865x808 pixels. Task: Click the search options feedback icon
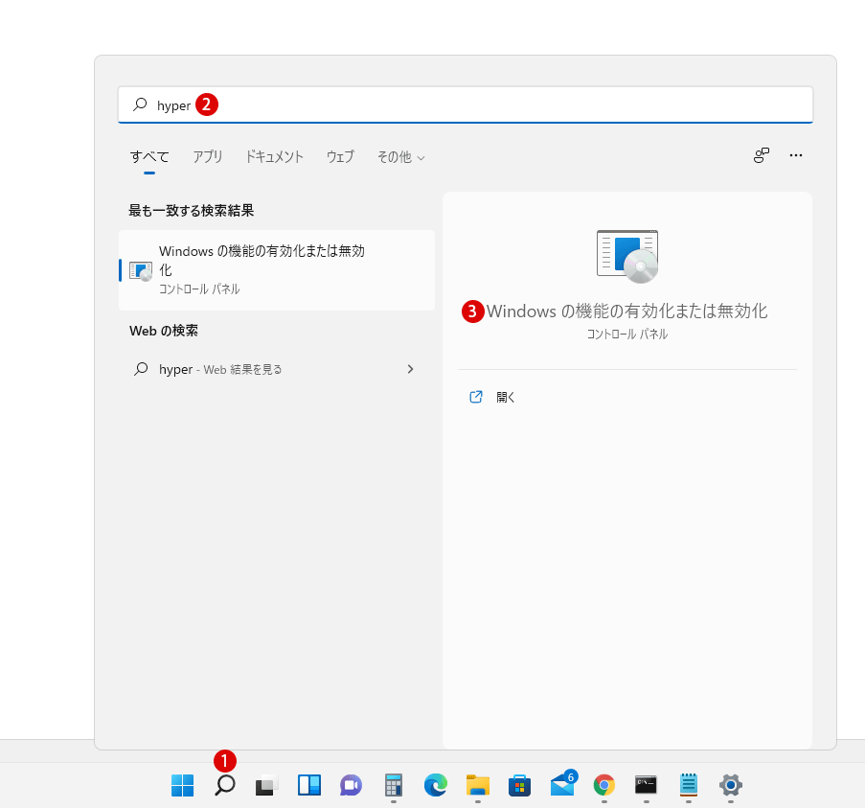coord(762,155)
